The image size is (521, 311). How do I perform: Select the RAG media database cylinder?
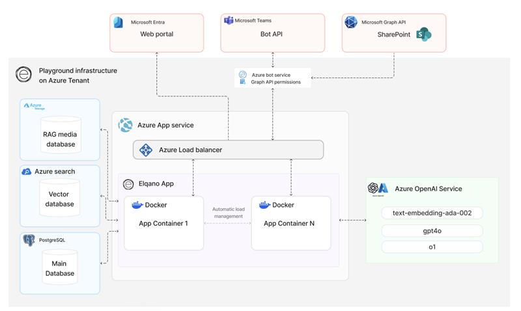pos(61,135)
